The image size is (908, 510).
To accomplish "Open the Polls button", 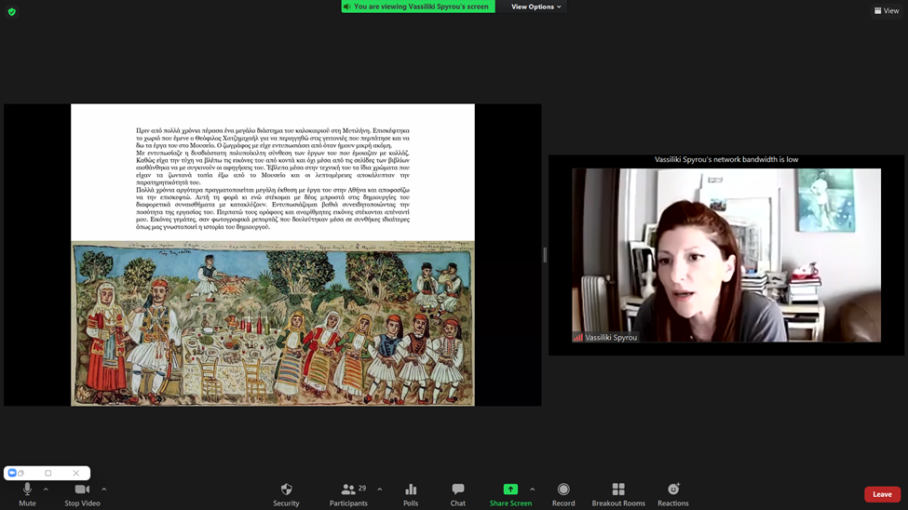I will pos(411,495).
